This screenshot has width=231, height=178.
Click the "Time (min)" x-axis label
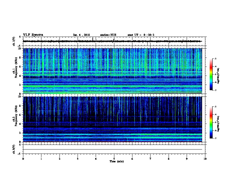(117, 161)
